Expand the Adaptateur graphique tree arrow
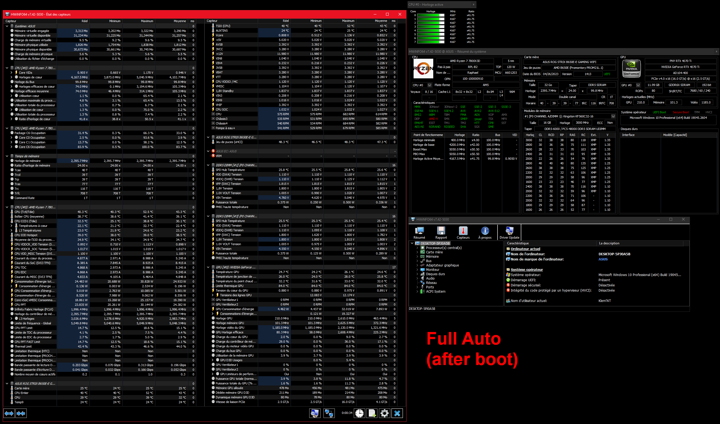 coord(417,265)
